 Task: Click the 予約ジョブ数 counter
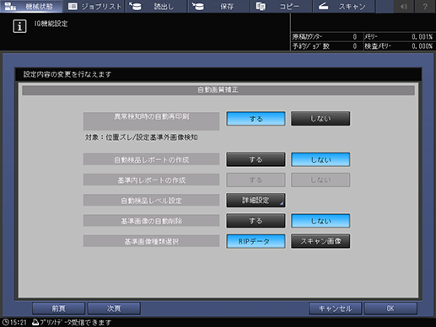coord(325,46)
